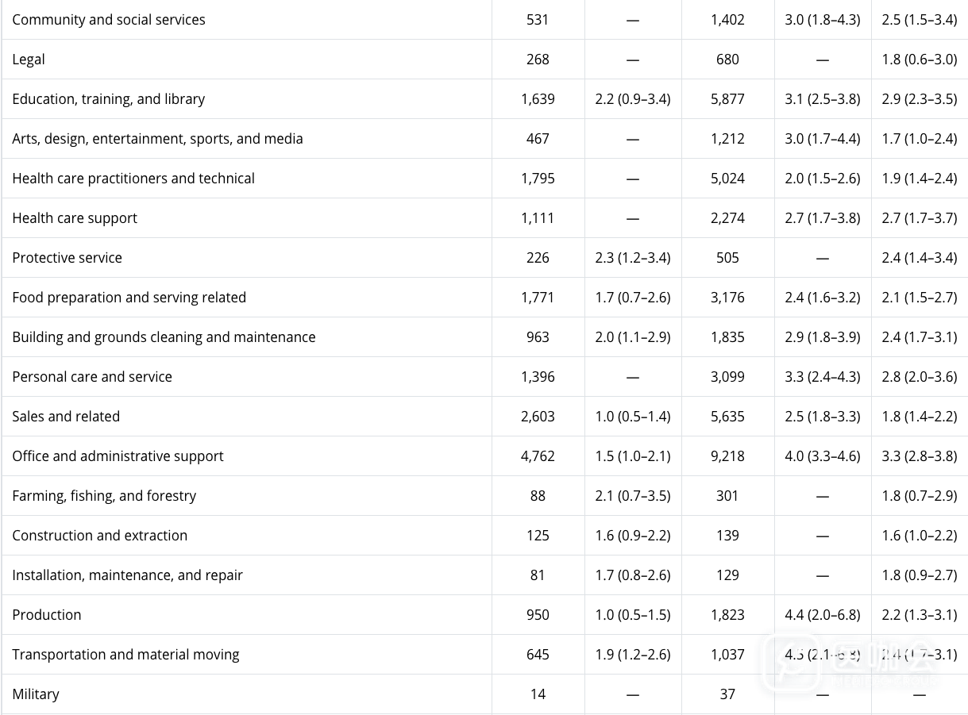Click the 'Protective service' row label
Screen dimensions: 968x715
[67, 258]
